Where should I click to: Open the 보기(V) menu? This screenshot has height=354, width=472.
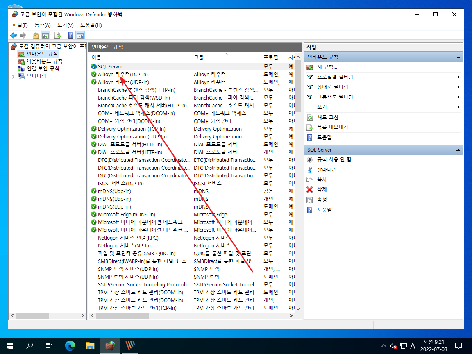coord(65,25)
